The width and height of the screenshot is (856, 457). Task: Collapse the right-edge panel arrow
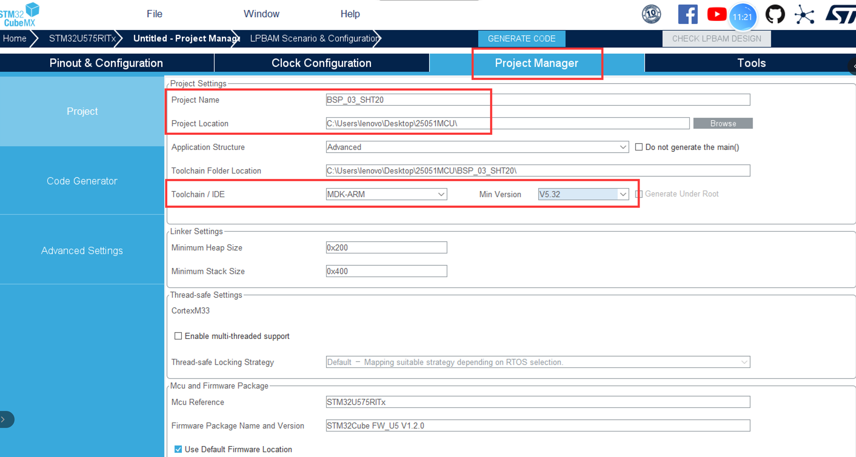[x=852, y=66]
